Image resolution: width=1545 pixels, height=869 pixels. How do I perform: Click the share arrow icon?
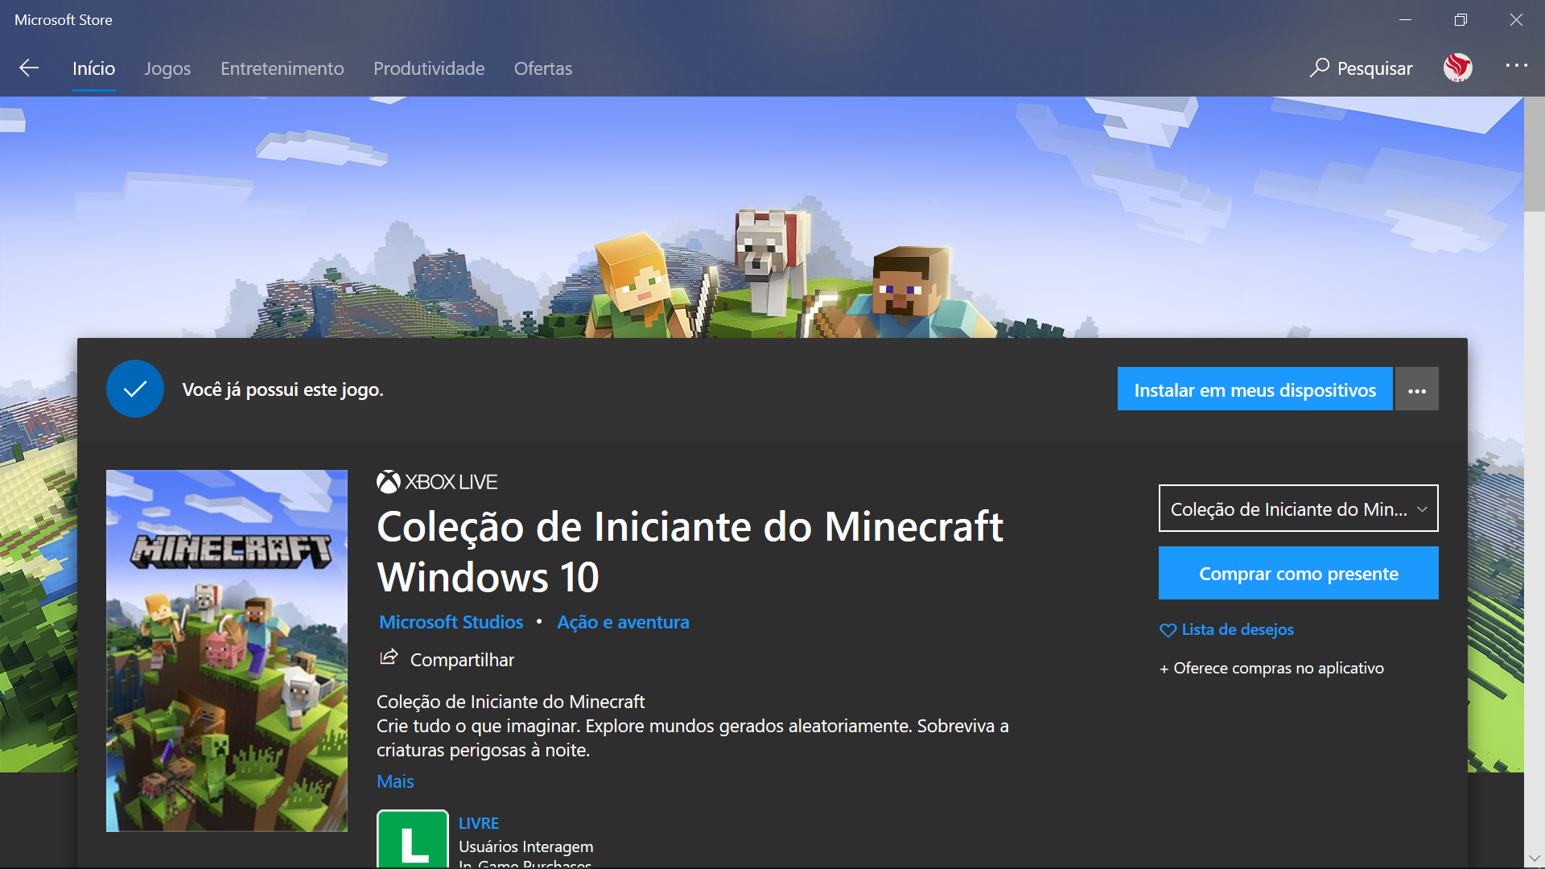tap(389, 657)
